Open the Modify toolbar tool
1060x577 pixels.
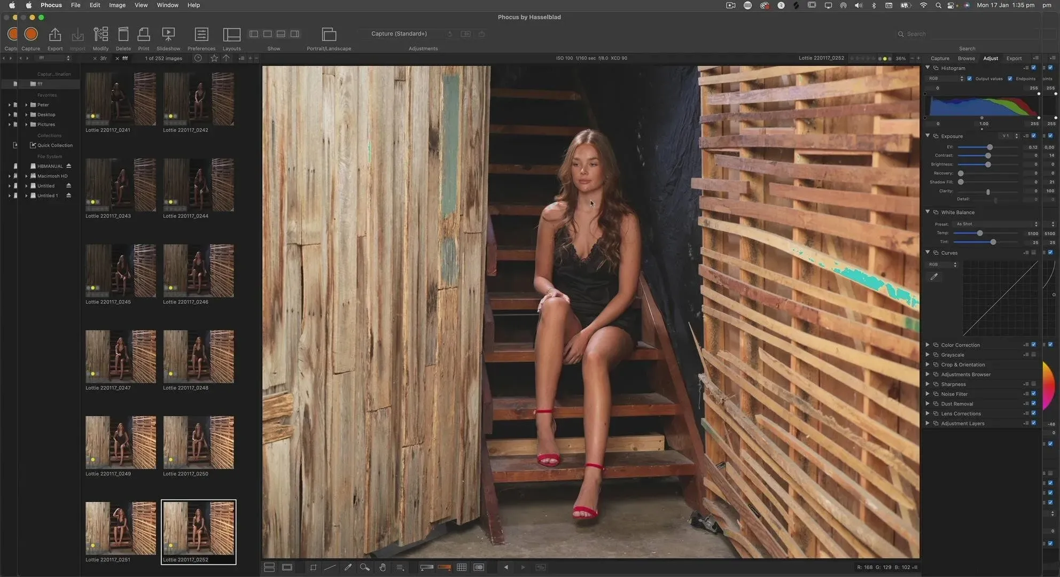click(100, 34)
